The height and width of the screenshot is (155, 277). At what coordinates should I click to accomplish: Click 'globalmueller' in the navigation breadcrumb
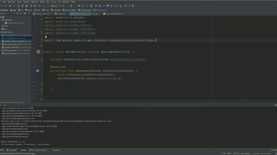[69, 10]
